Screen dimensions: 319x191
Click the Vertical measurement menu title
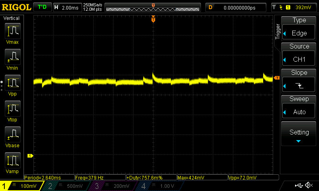[x=12, y=18]
